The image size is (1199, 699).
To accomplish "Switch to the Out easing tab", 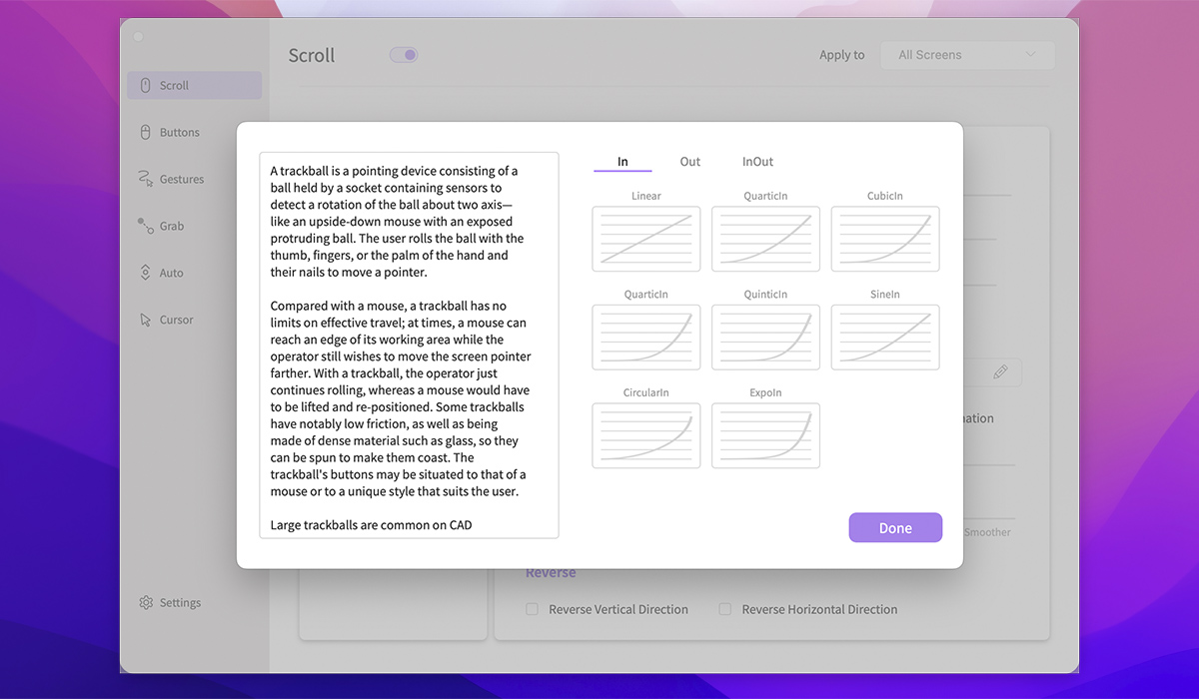I will 689,161.
